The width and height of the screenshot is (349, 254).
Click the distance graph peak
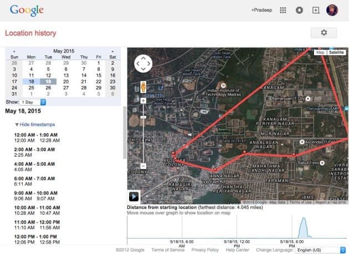304,219
